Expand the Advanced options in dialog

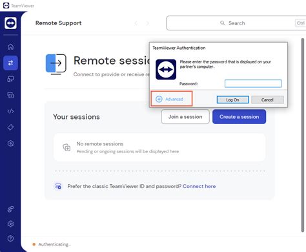point(170,99)
